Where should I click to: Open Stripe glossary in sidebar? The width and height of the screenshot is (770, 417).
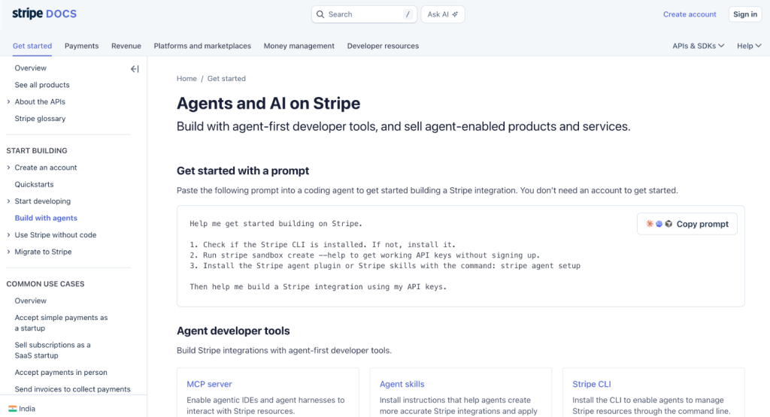pyautogui.click(x=40, y=118)
